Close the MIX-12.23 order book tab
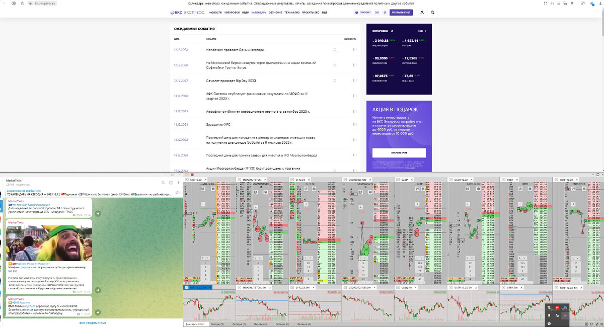This screenshot has width=604, height=327. point(205,180)
